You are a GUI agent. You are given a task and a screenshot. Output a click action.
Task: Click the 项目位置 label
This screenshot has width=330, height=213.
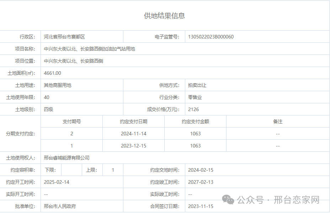25,61
